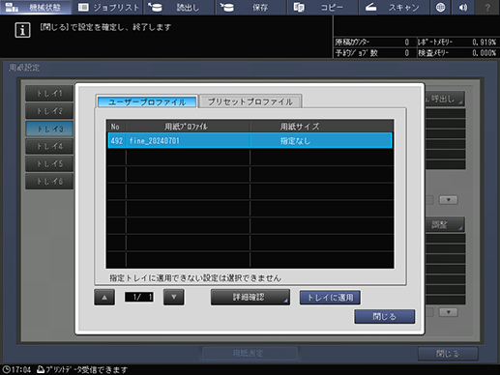Open the コピー copy tab

click(322, 7)
